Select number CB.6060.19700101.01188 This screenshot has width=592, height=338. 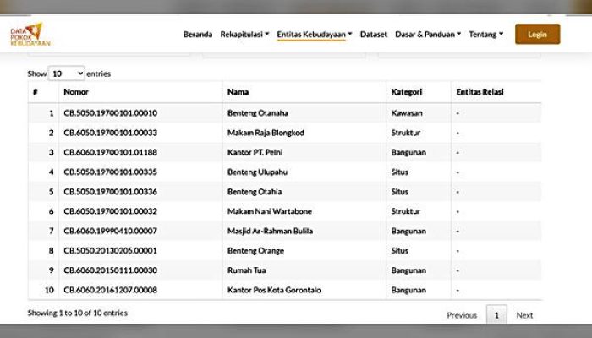pos(110,152)
